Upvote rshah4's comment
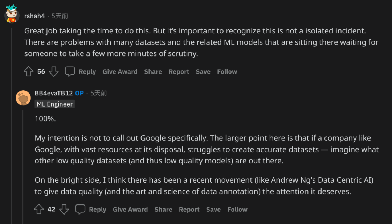The image size is (392, 224). pyautogui.click(x=29, y=72)
